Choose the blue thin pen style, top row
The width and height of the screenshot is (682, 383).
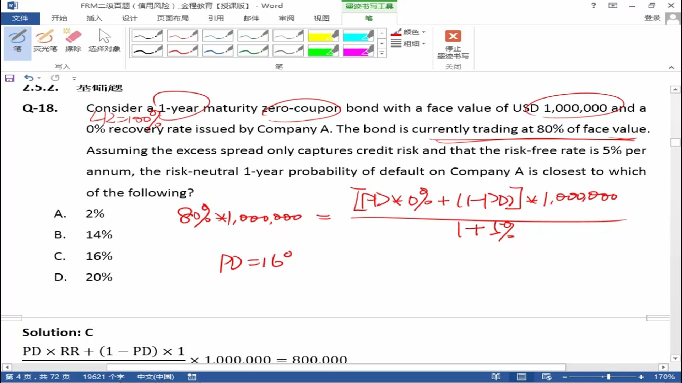[217, 36]
